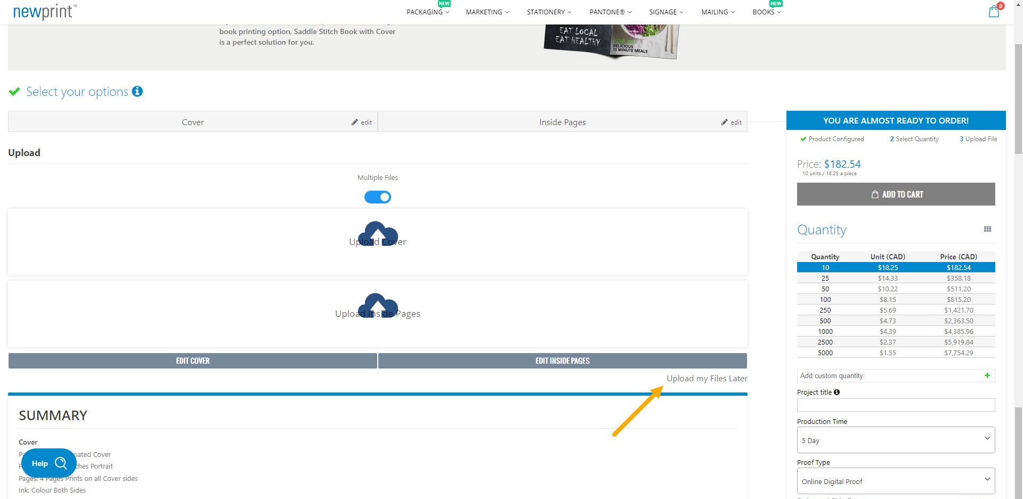Image resolution: width=1023 pixels, height=499 pixels.
Task: Open the shopping cart icon
Action: 993,11
